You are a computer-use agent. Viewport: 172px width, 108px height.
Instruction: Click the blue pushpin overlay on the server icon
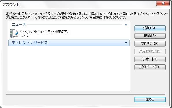point(16,33)
